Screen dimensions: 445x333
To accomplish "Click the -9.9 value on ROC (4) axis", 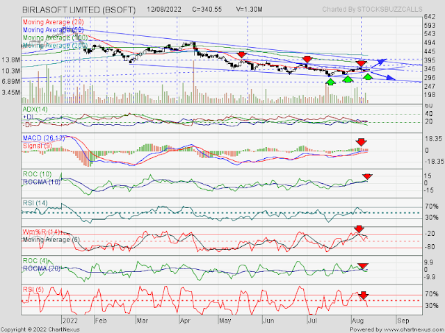I will pos(431,277).
